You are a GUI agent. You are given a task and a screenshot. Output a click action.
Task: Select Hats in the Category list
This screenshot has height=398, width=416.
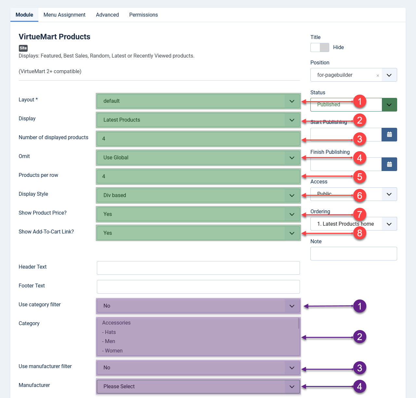(109, 332)
